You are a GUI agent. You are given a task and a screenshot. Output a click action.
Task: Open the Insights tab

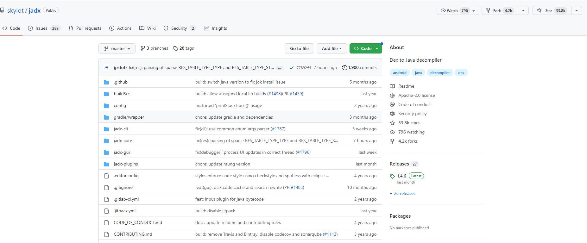point(215,28)
